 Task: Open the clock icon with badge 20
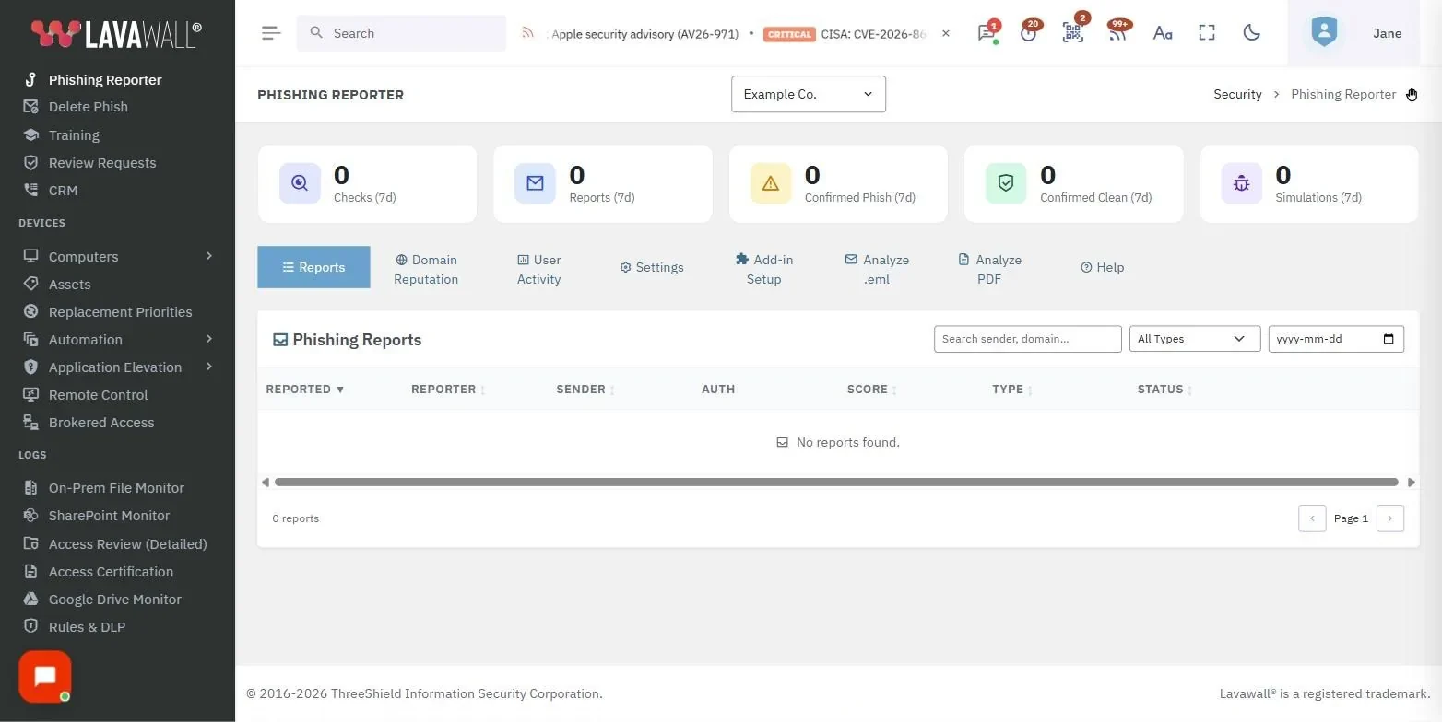tap(1029, 33)
